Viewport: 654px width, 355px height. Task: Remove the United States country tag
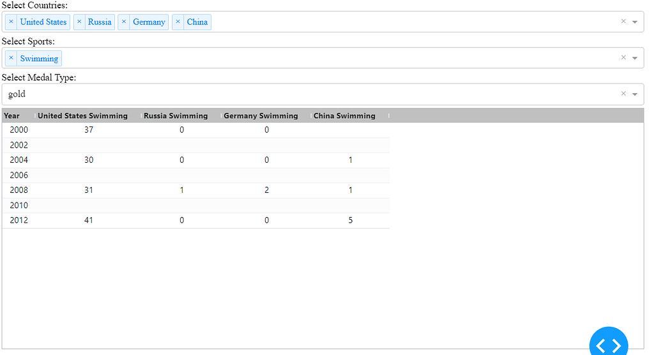(x=11, y=22)
